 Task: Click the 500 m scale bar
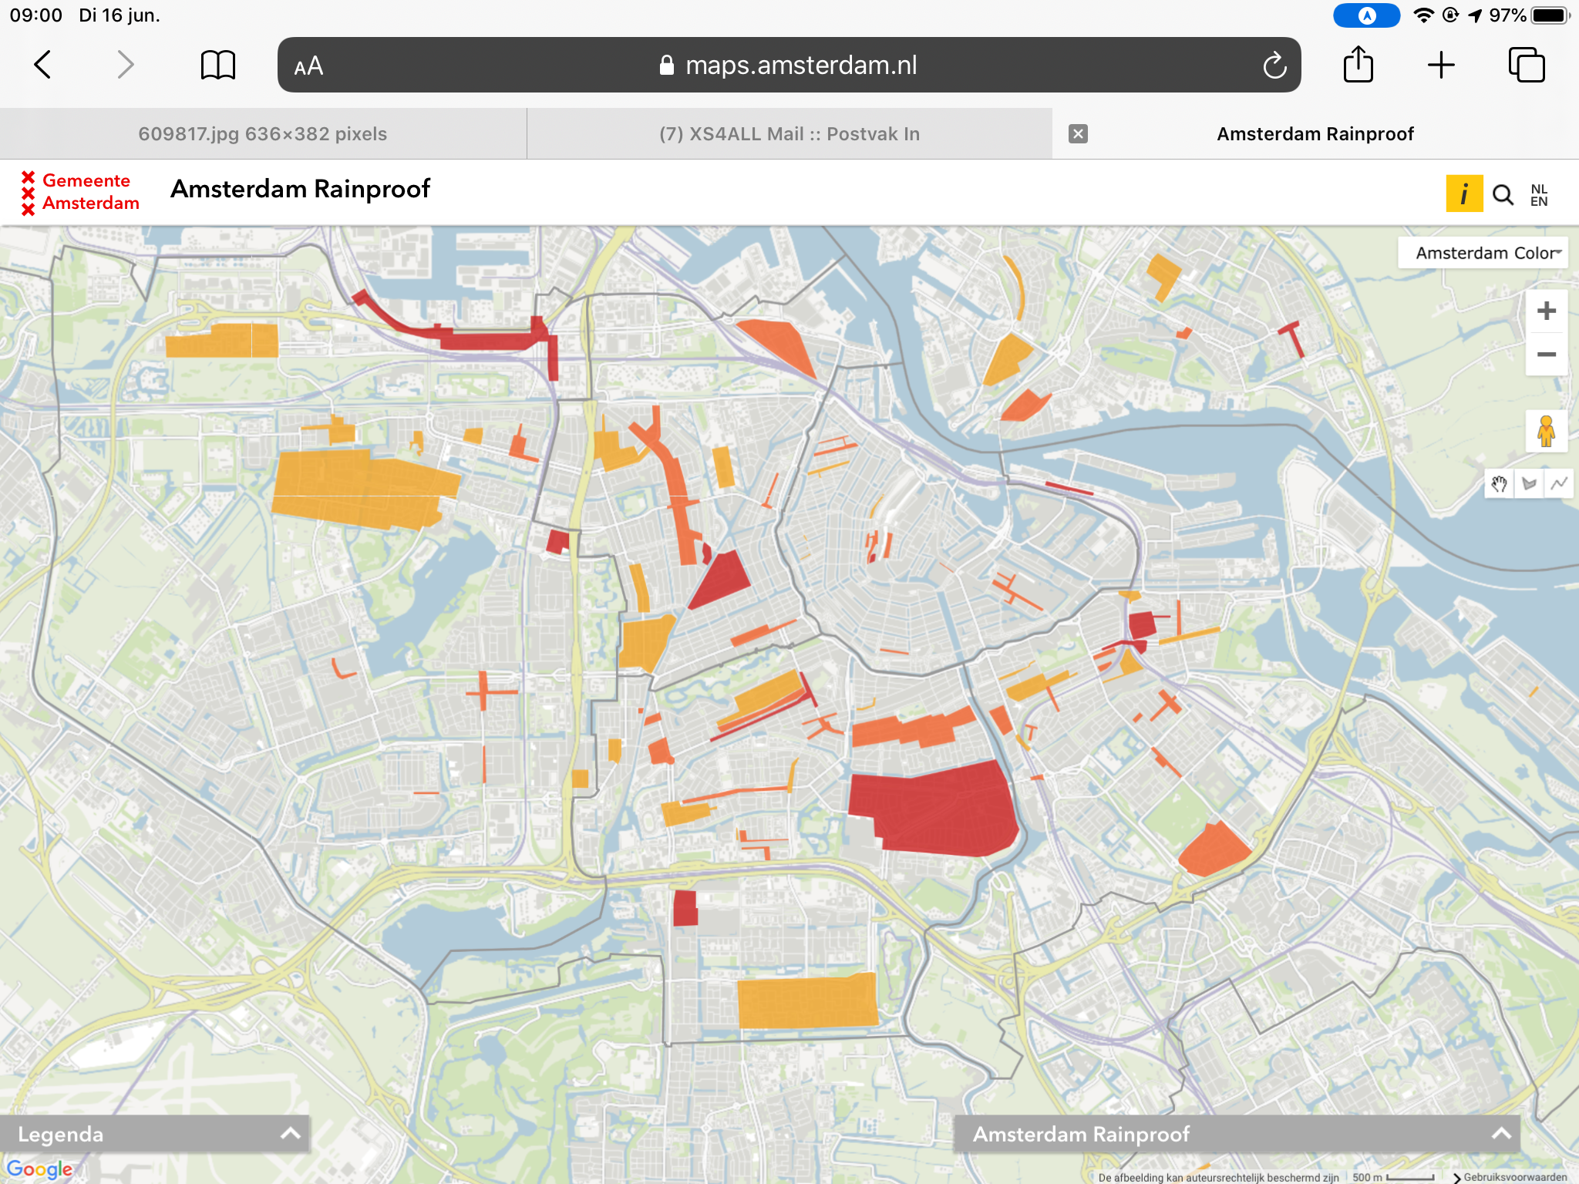(x=1392, y=1177)
